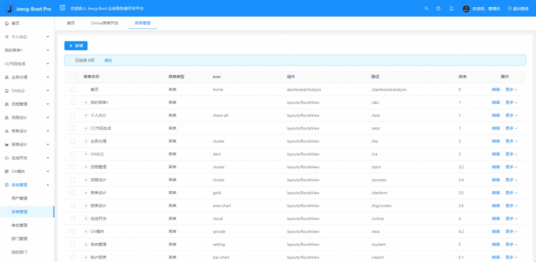Check the 业务办理 row checkbox
Screen dimensions: 536x262
point(73,141)
